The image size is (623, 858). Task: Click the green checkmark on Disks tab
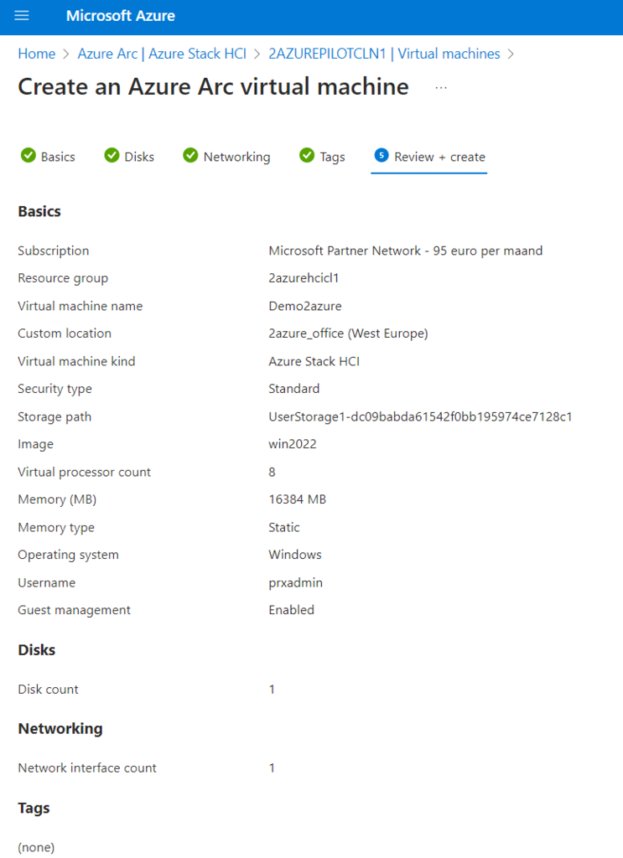(112, 156)
